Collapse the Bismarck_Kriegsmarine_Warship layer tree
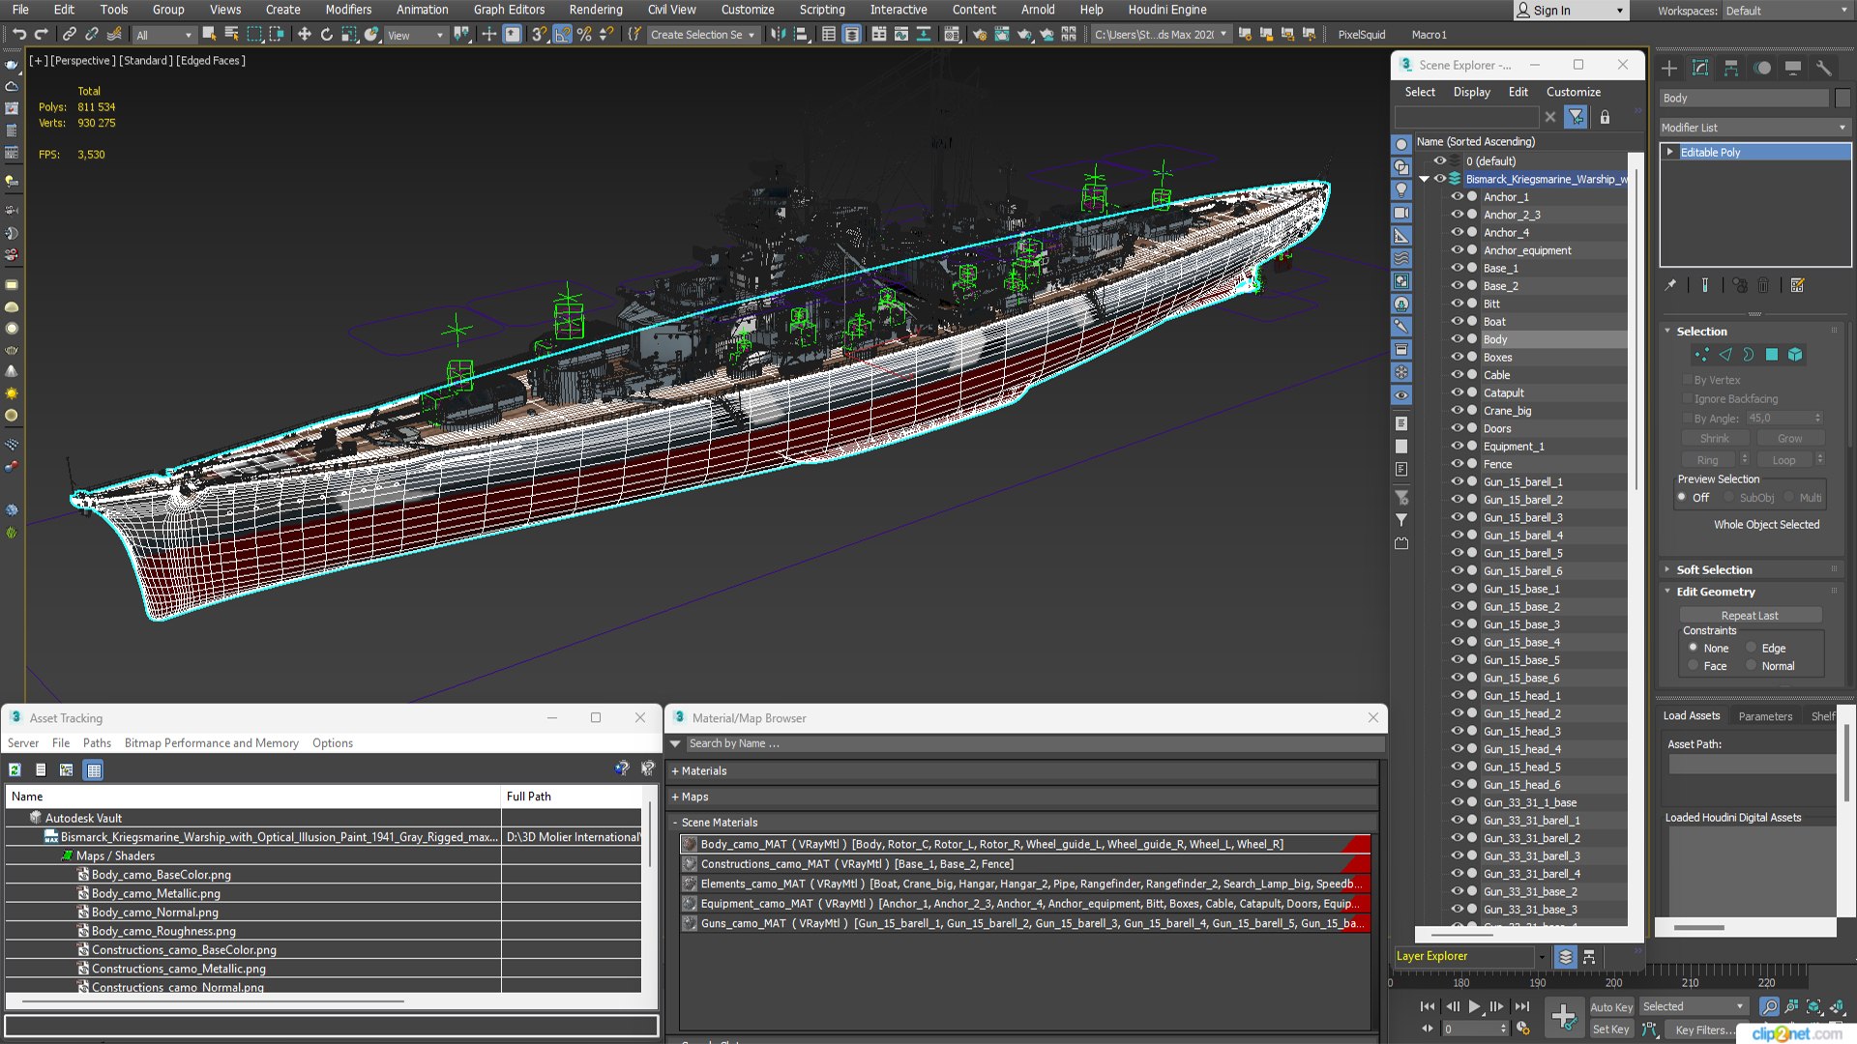This screenshot has height=1044, width=1857. 1424,179
